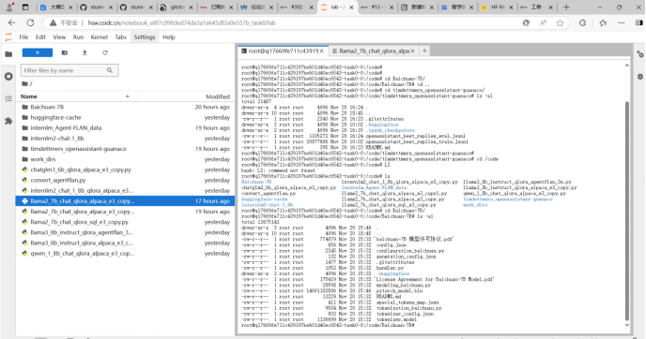
Task: Sort files by the Name column header
Action: (x=76, y=96)
